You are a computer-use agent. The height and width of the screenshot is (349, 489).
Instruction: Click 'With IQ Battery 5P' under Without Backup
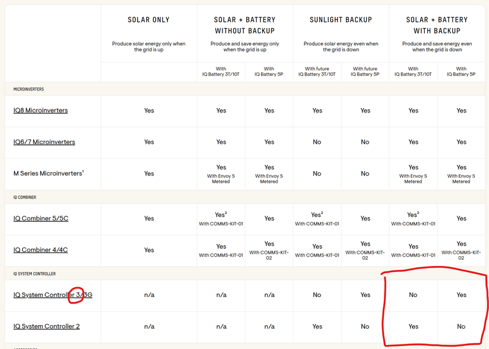tap(269, 72)
